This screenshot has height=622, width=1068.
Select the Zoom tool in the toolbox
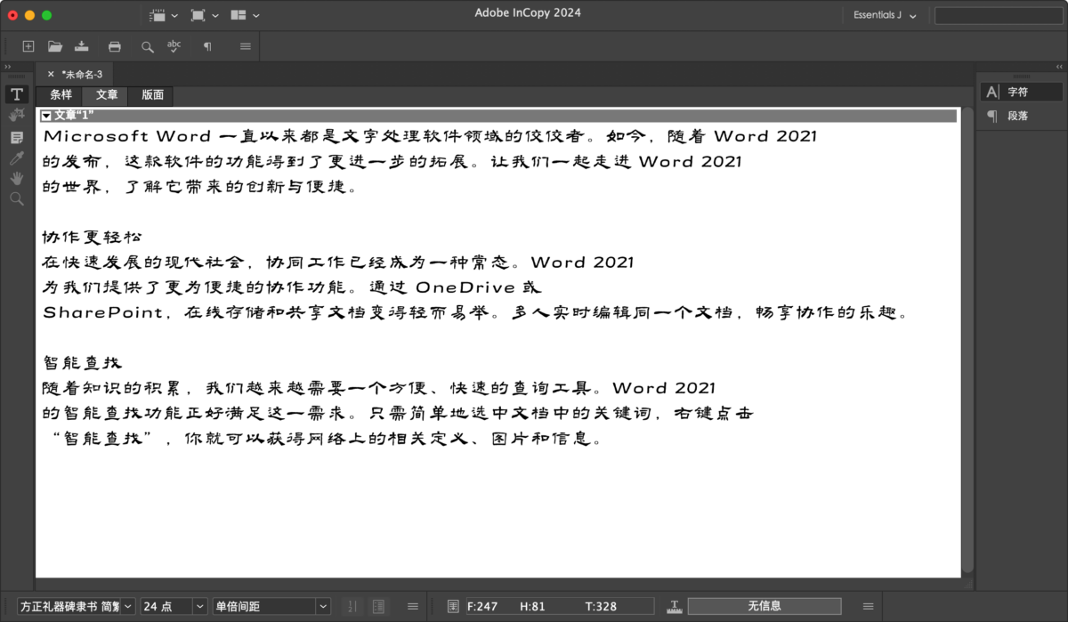(17, 199)
